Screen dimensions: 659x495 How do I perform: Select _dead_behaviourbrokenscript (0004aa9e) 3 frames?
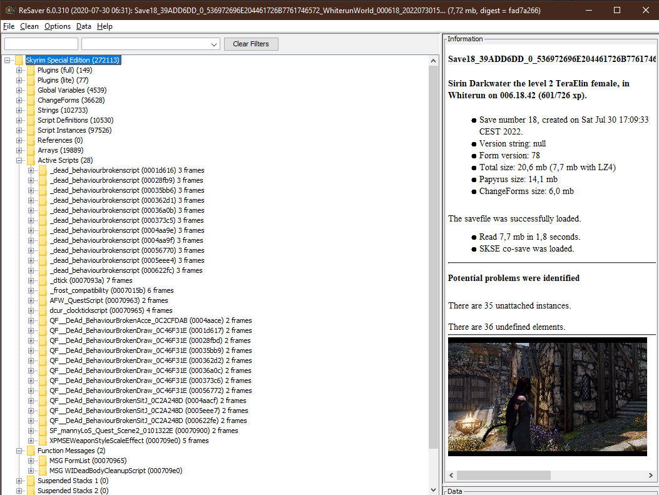pos(127,230)
